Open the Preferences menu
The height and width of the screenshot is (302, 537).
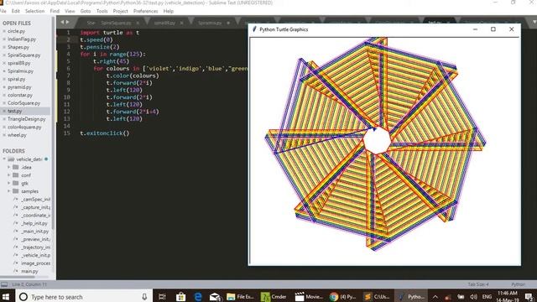click(145, 11)
